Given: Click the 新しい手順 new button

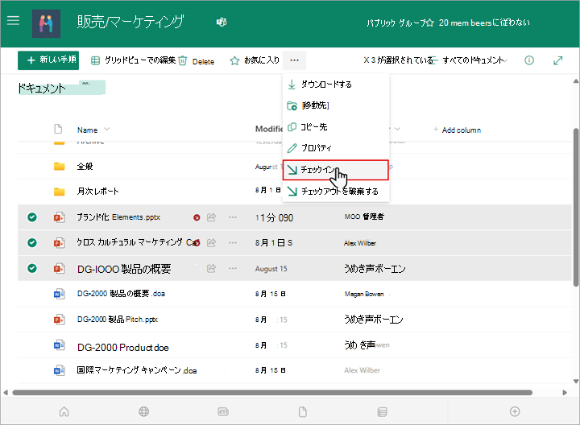Looking at the screenshot, I should pyautogui.click(x=48, y=60).
